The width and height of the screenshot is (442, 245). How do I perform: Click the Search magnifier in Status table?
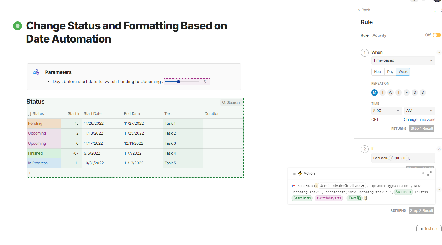(224, 103)
